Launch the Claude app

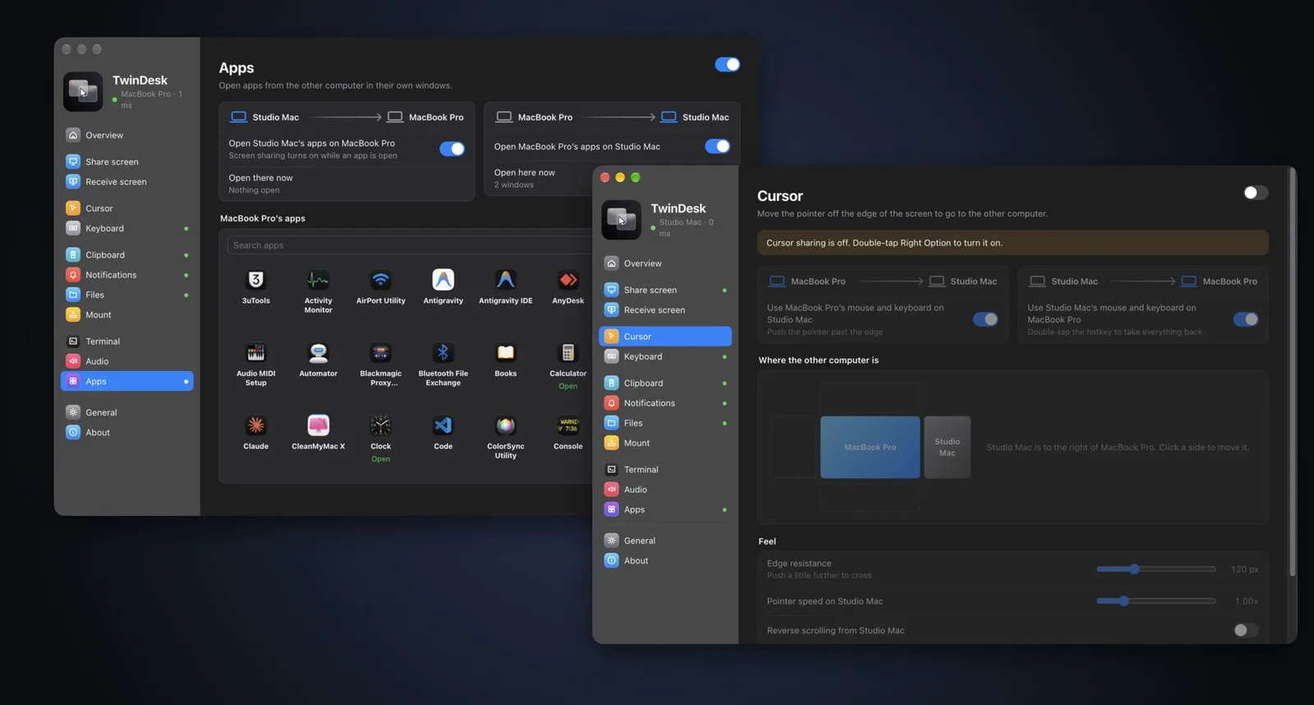click(256, 425)
